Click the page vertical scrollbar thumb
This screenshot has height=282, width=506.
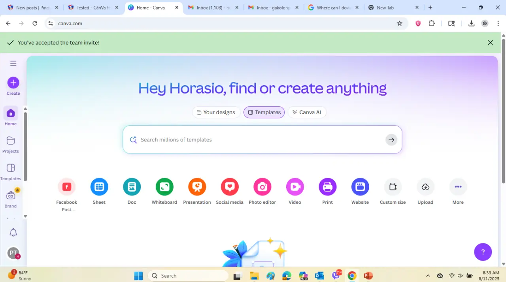coord(503,111)
